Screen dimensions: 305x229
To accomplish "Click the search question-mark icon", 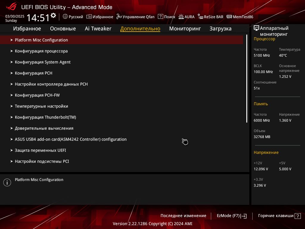I will pyautogui.click(x=160, y=17).
